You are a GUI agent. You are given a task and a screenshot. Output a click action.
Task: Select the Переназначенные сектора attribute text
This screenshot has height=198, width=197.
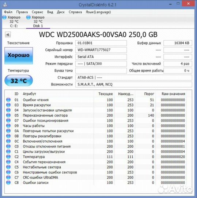tap(45, 115)
